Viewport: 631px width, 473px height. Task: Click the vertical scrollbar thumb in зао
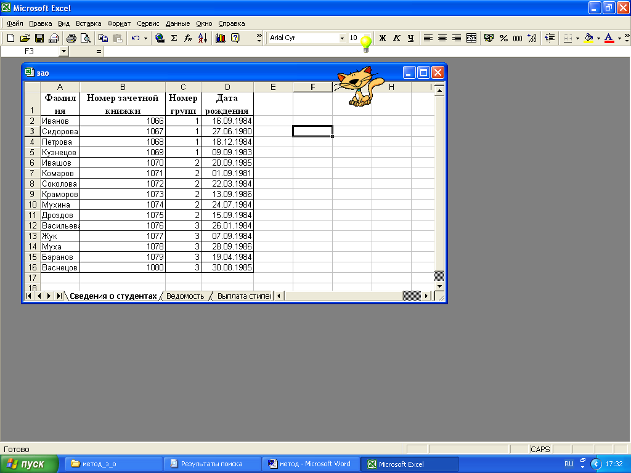pos(439,275)
